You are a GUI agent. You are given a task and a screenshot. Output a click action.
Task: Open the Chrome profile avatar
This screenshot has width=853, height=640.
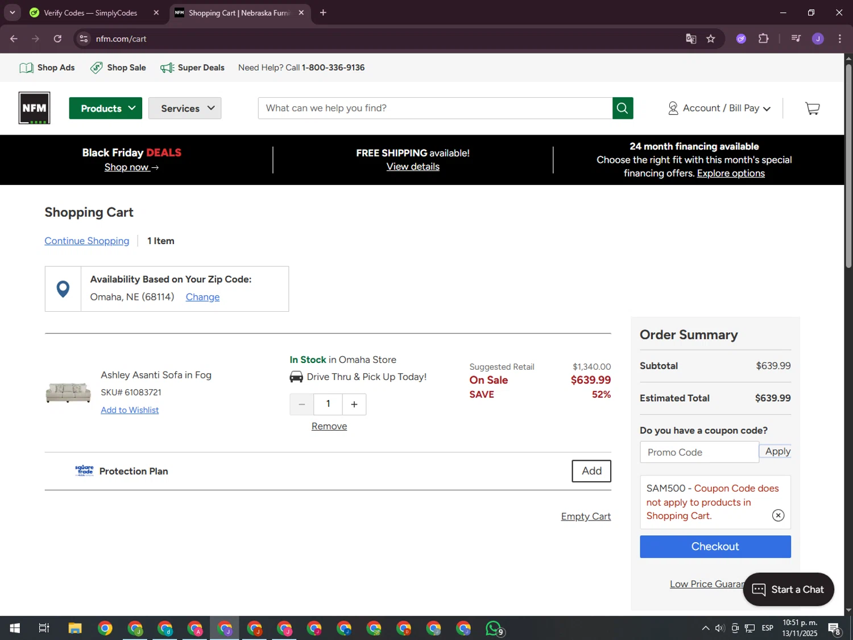click(818, 39)
